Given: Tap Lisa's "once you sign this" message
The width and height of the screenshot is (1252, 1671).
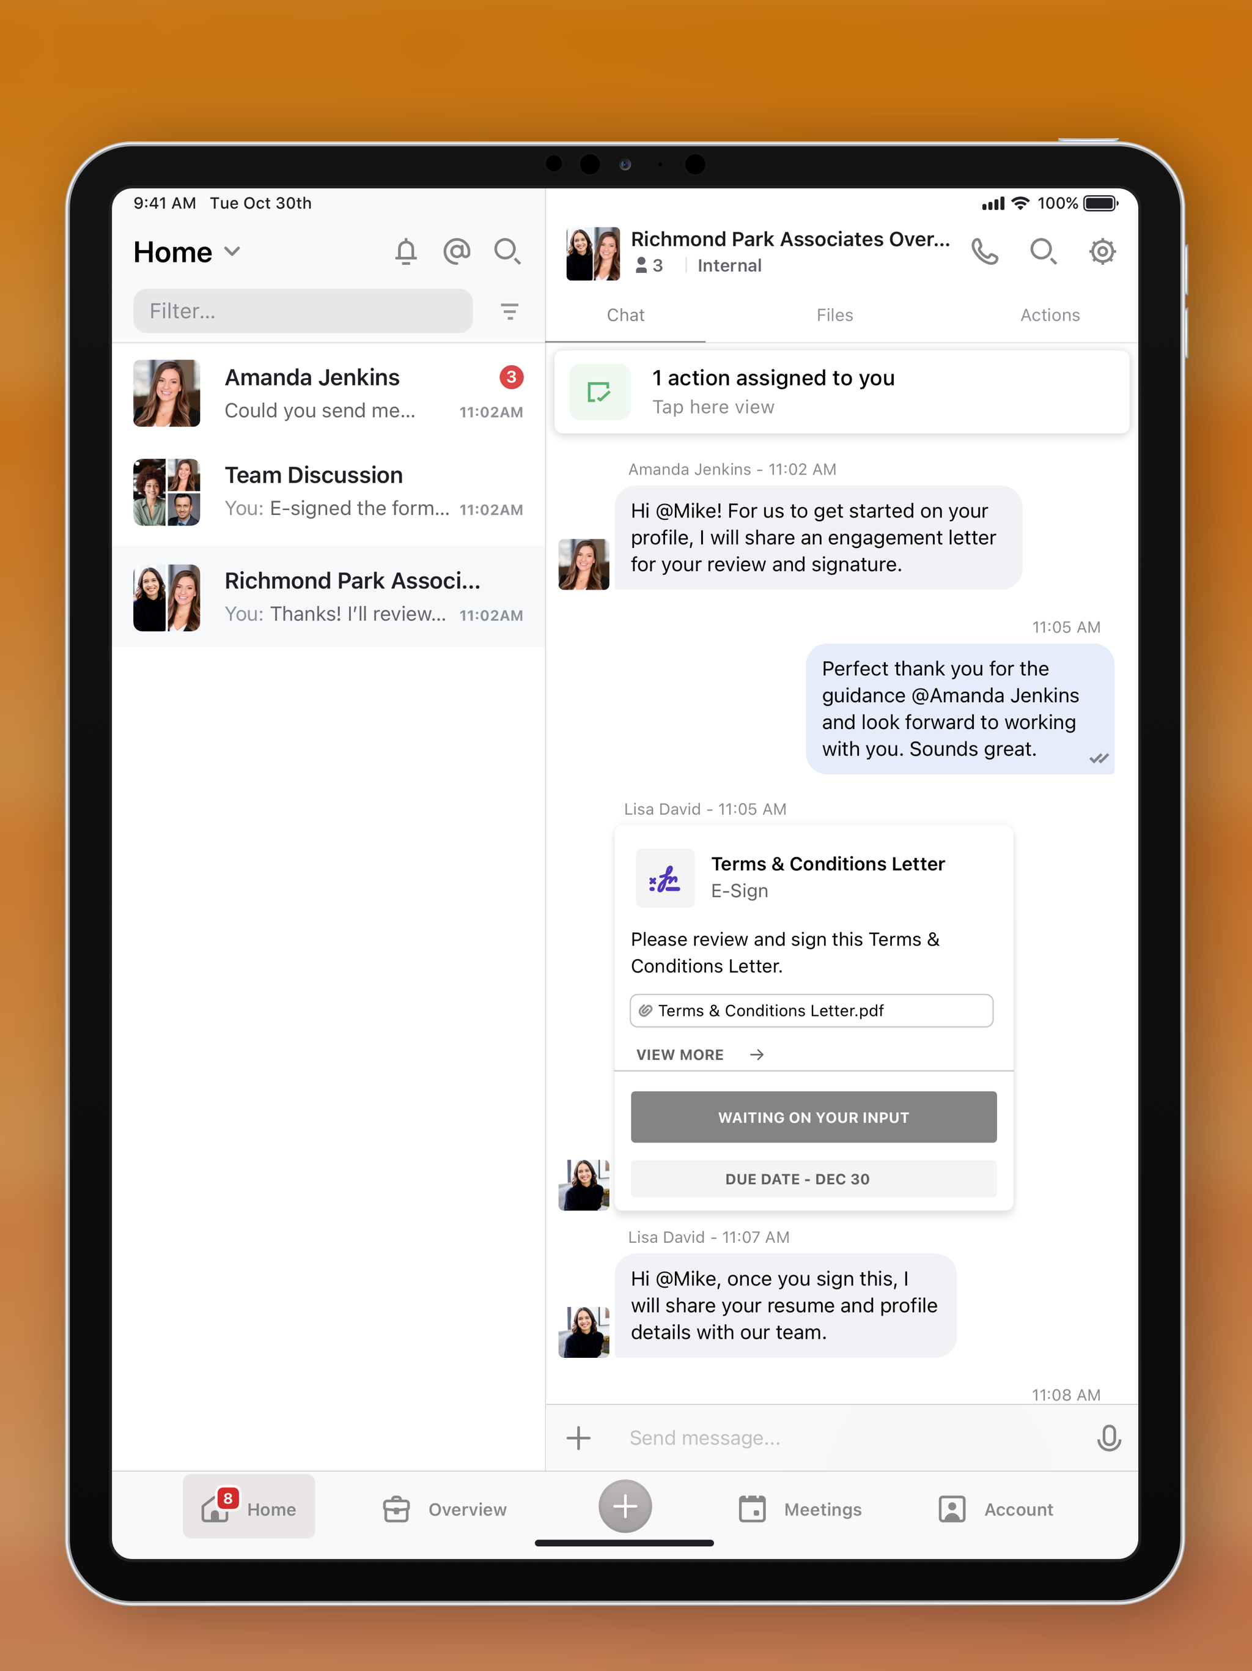Looking at the screenshot, I should tap(786, 1305).
